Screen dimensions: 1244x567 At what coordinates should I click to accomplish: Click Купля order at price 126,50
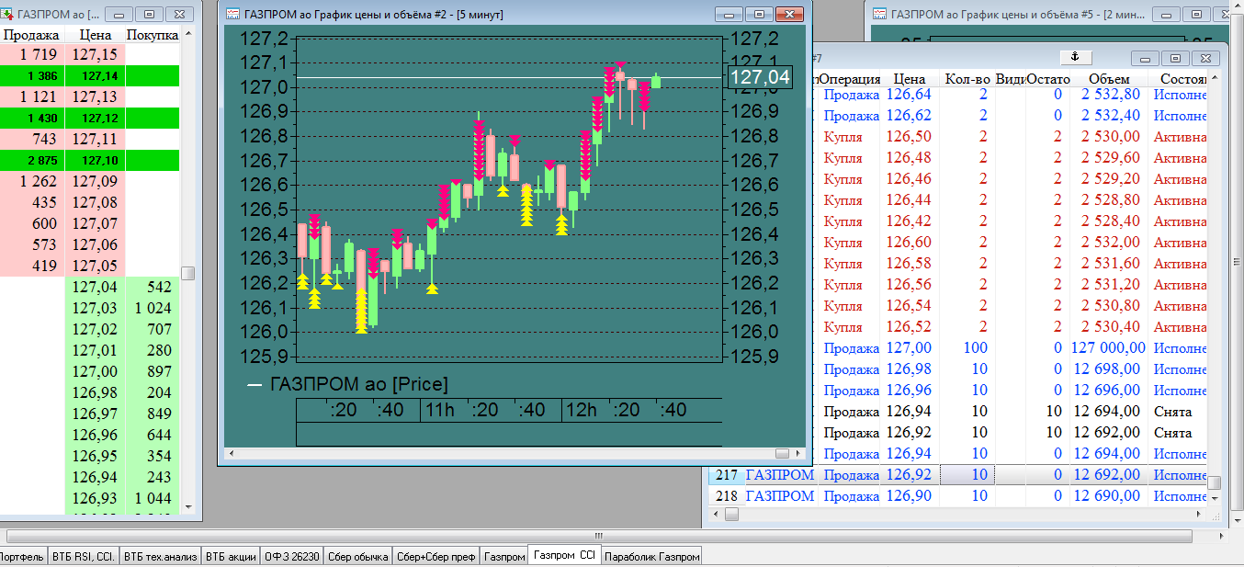click(843, 137)
